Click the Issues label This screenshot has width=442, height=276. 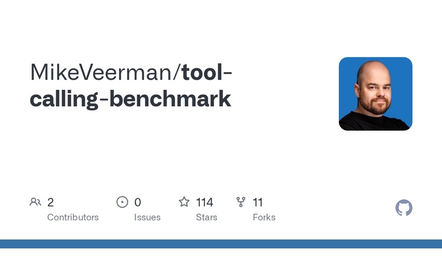[147, 217]
